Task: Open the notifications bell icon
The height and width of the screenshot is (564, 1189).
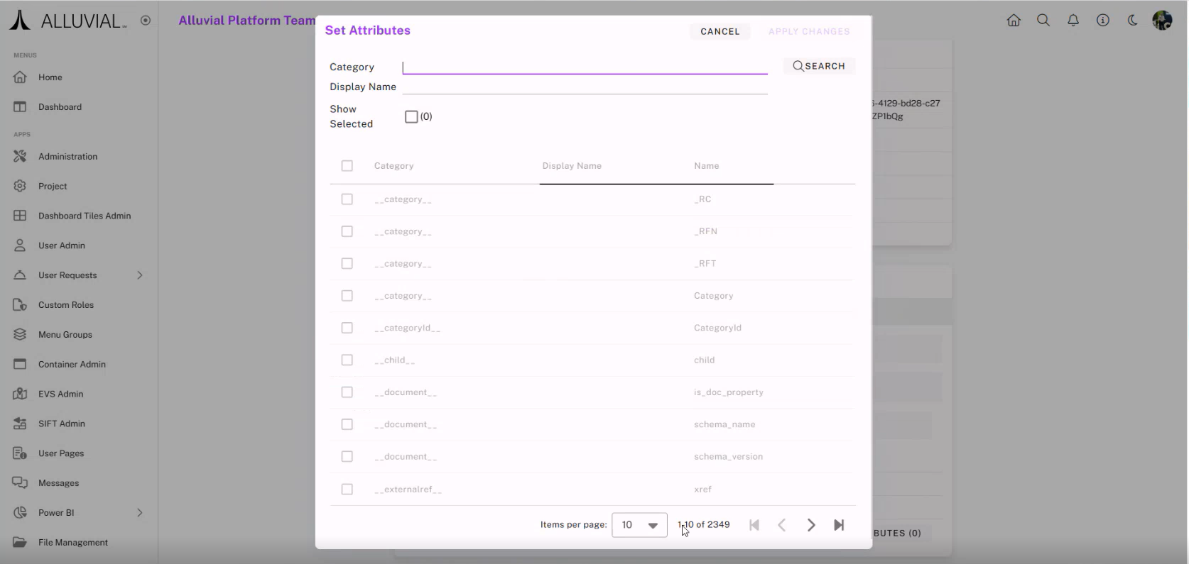Action: (x=1073, y=21)
